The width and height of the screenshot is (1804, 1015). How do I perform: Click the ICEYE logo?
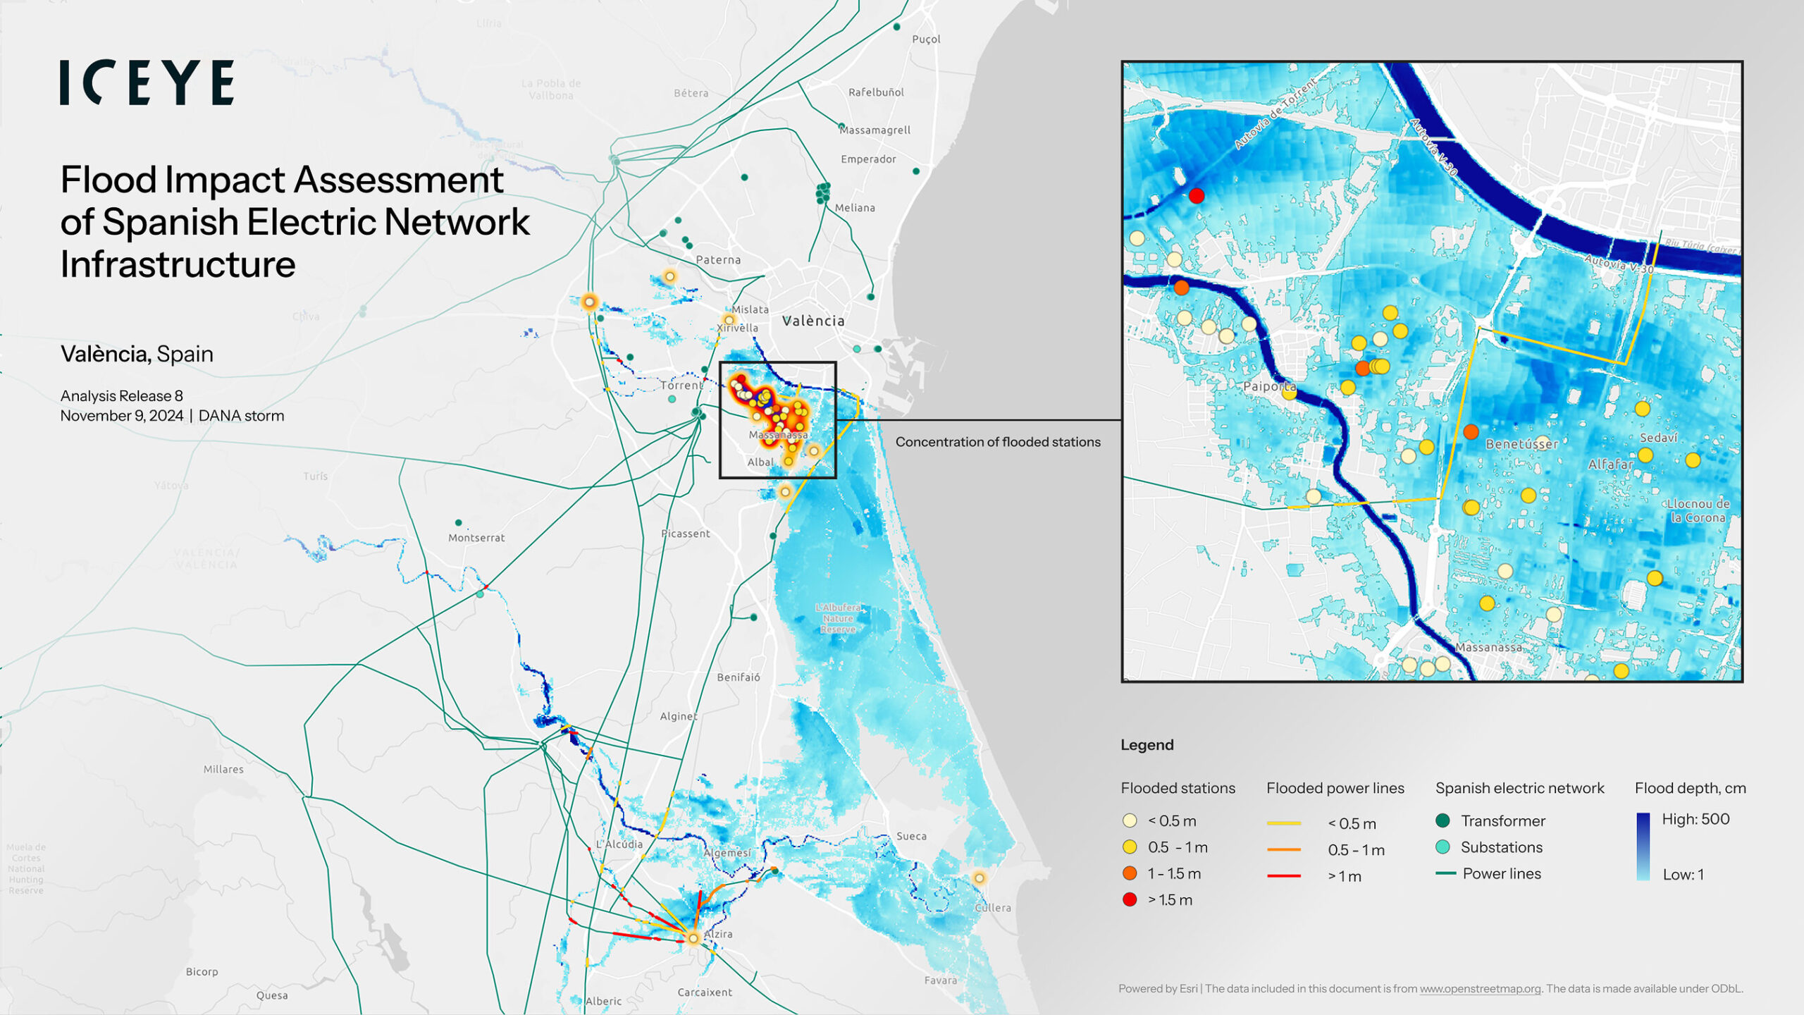pos(147,82)
